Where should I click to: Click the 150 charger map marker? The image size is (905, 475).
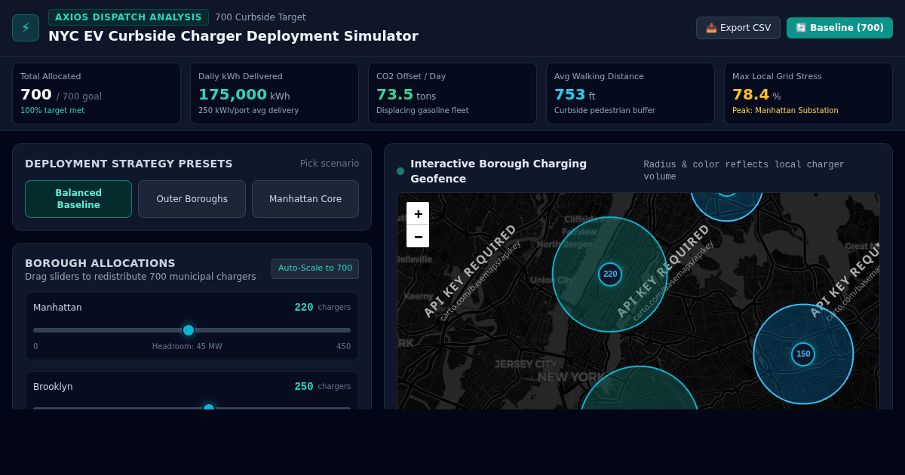[x=803, y=354]
